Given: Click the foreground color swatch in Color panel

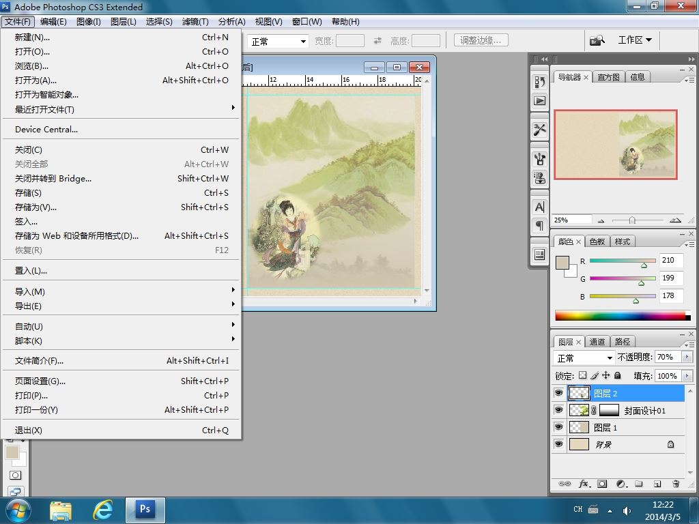Looking at the screenshot, I should coord(562,263).
